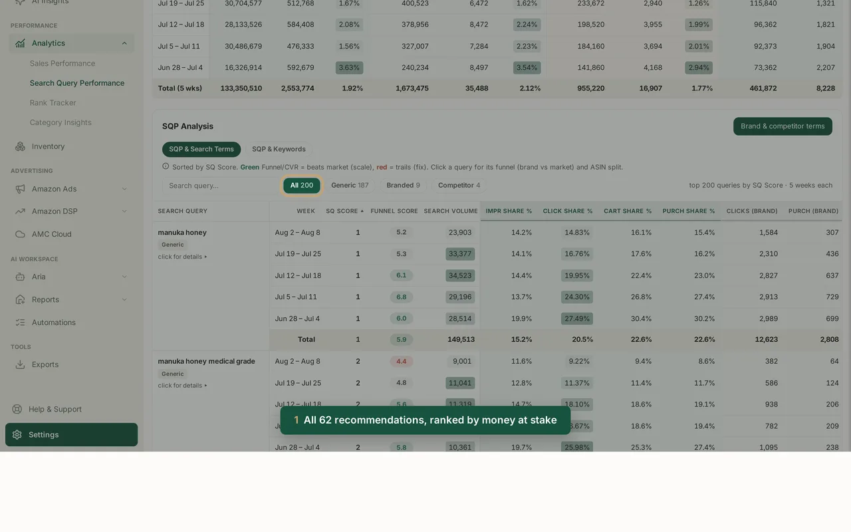The width and height of the screenshot is (851, 532).
Task: Click the Week column header
Action: click(x=306, y=211)
